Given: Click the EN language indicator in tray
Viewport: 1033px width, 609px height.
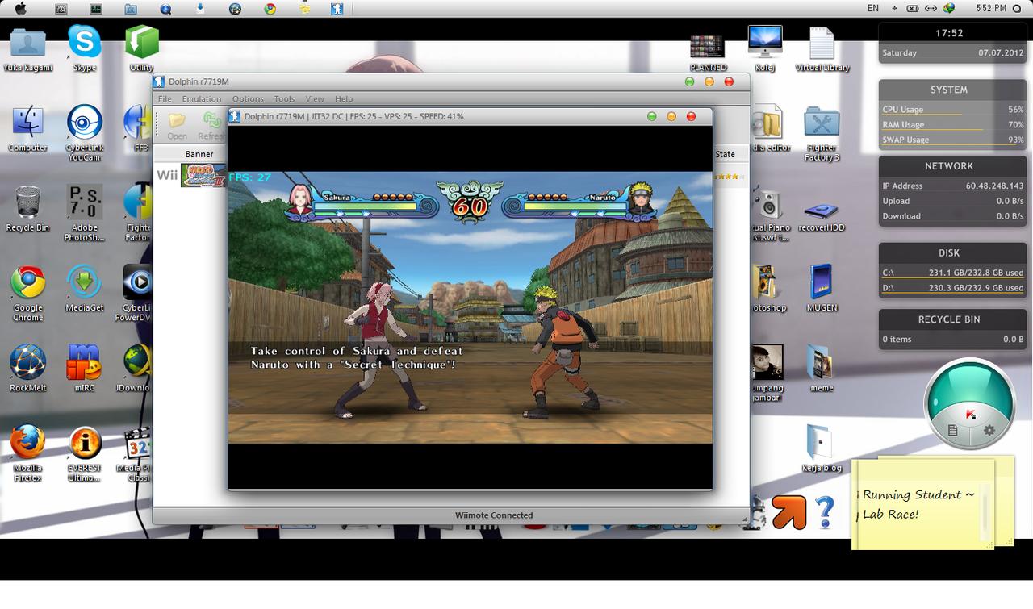Looking at the screenshot, I should click(872, 8).
